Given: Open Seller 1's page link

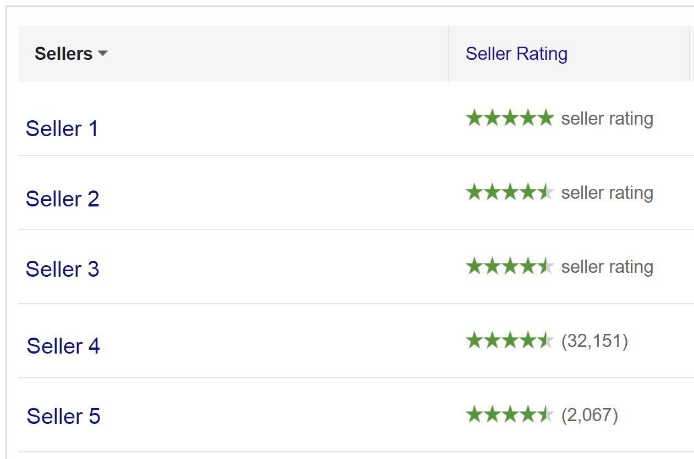Looking at the screenshot, I should coord(61,128).
